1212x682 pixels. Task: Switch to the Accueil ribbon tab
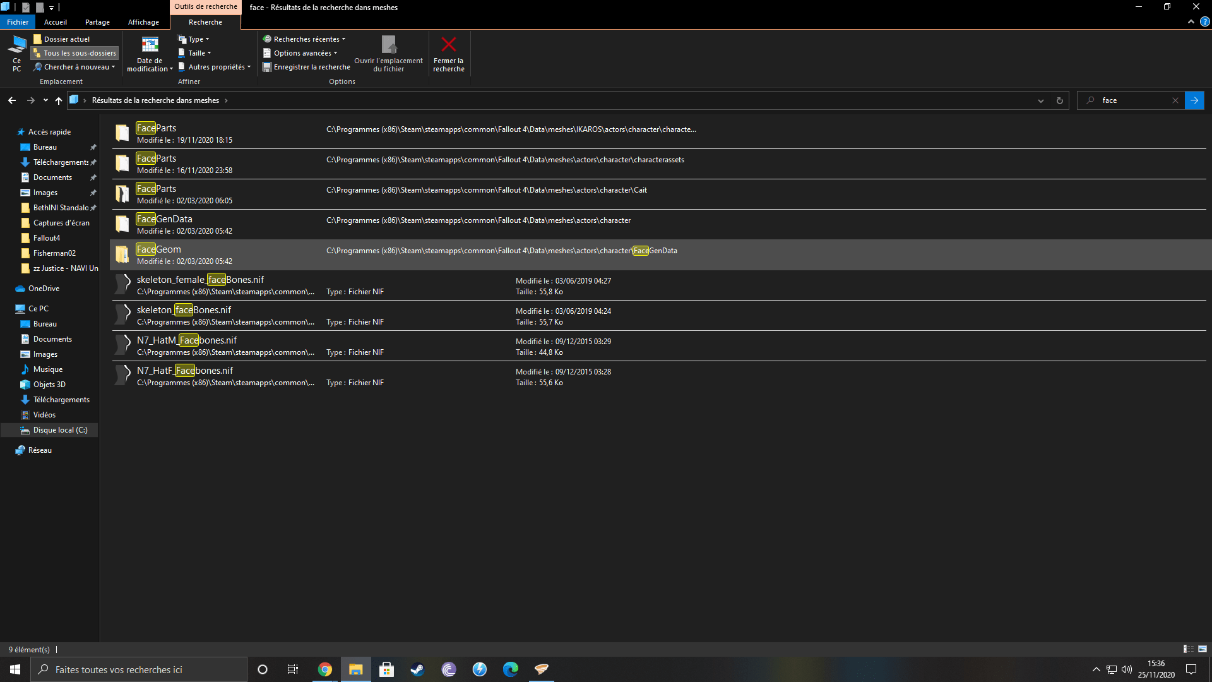click(56, 22)
